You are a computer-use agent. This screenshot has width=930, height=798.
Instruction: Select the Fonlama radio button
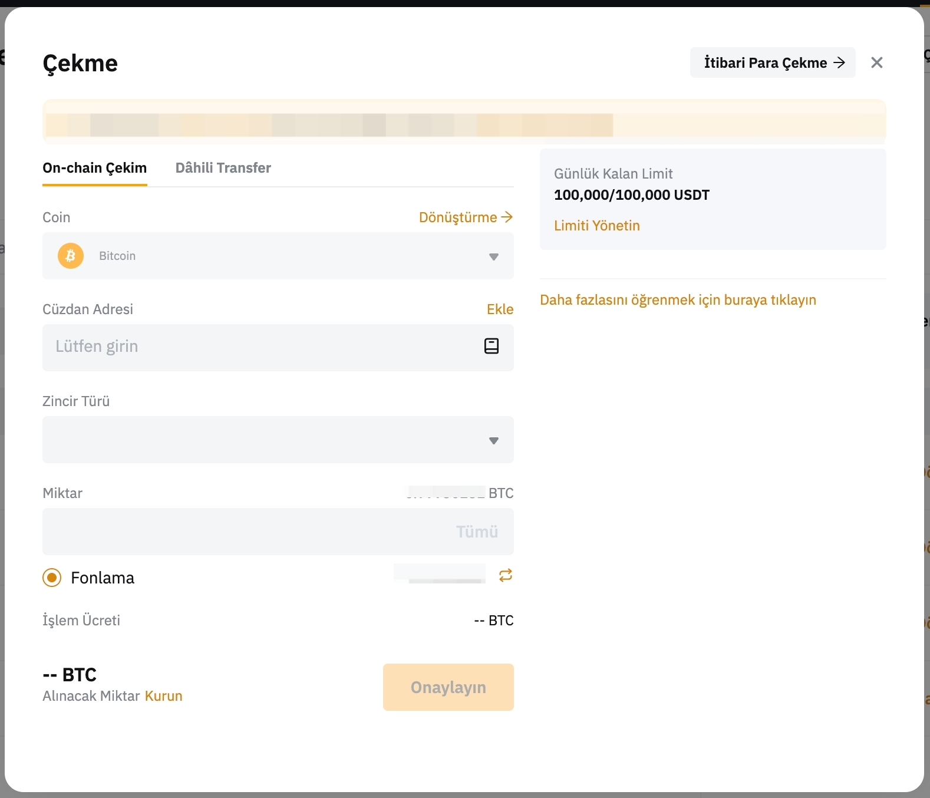[x=52, y=578]
